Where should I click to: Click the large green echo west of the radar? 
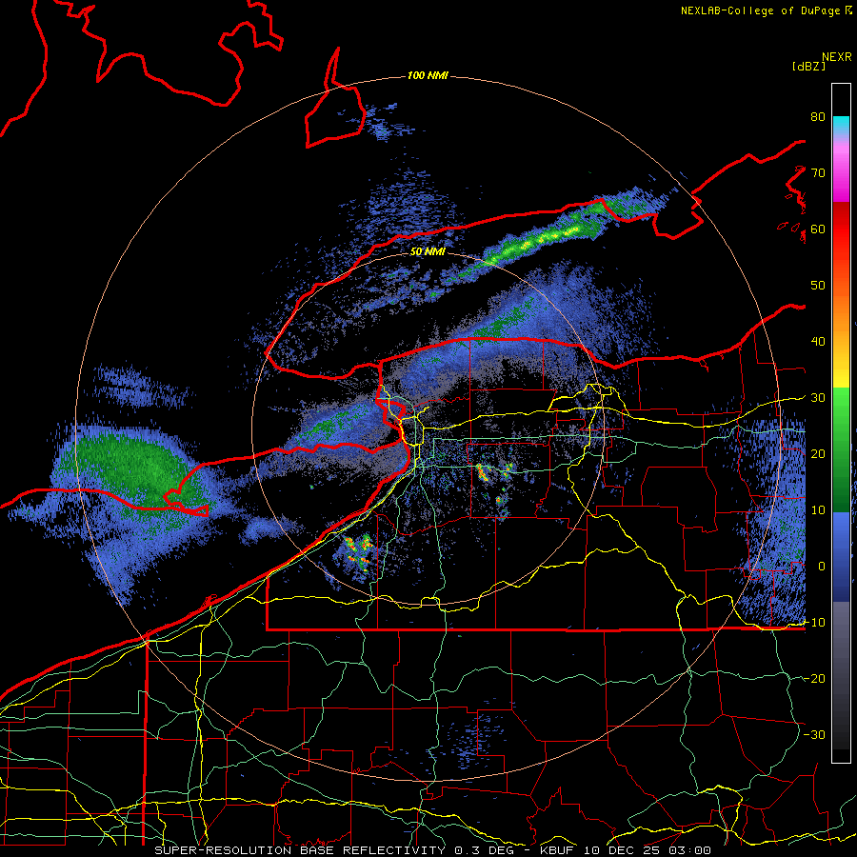pos(134,472)
